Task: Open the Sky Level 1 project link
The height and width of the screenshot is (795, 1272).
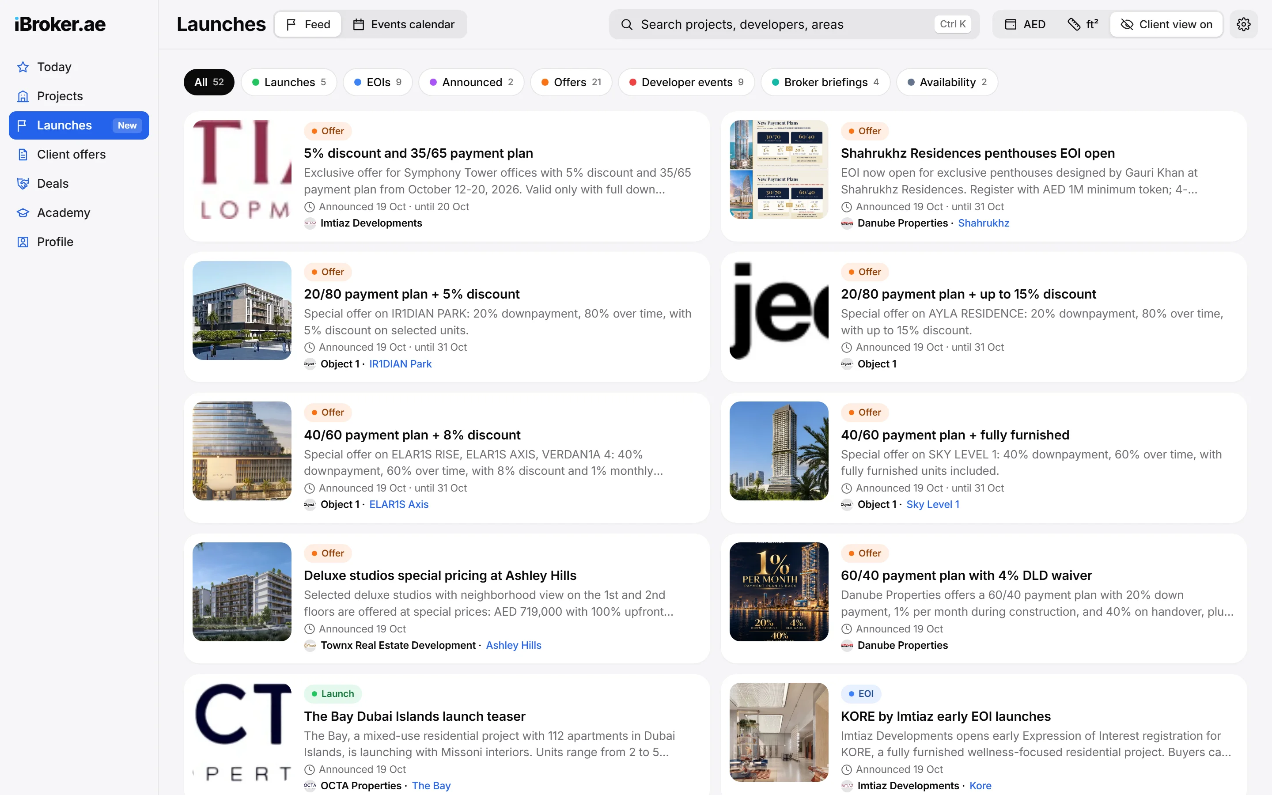Action: coord(932,504)
